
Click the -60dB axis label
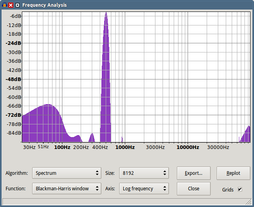pos(14,97)
